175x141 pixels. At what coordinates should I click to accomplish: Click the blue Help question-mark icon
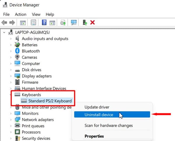(44, 22)
